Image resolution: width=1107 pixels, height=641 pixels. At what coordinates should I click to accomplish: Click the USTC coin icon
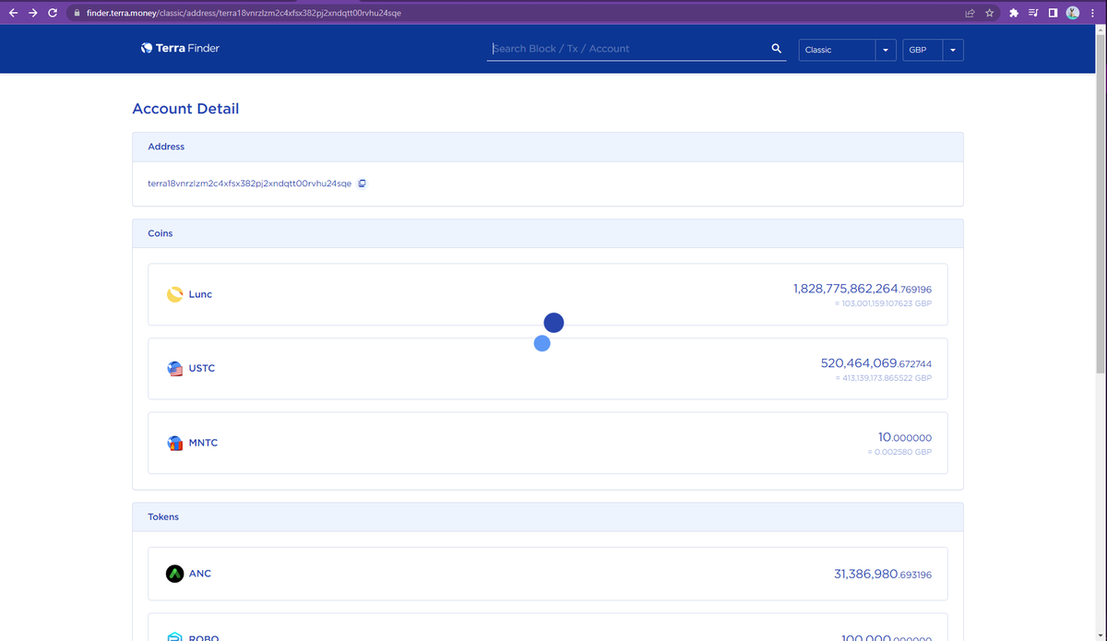click(x=175, y=368)
